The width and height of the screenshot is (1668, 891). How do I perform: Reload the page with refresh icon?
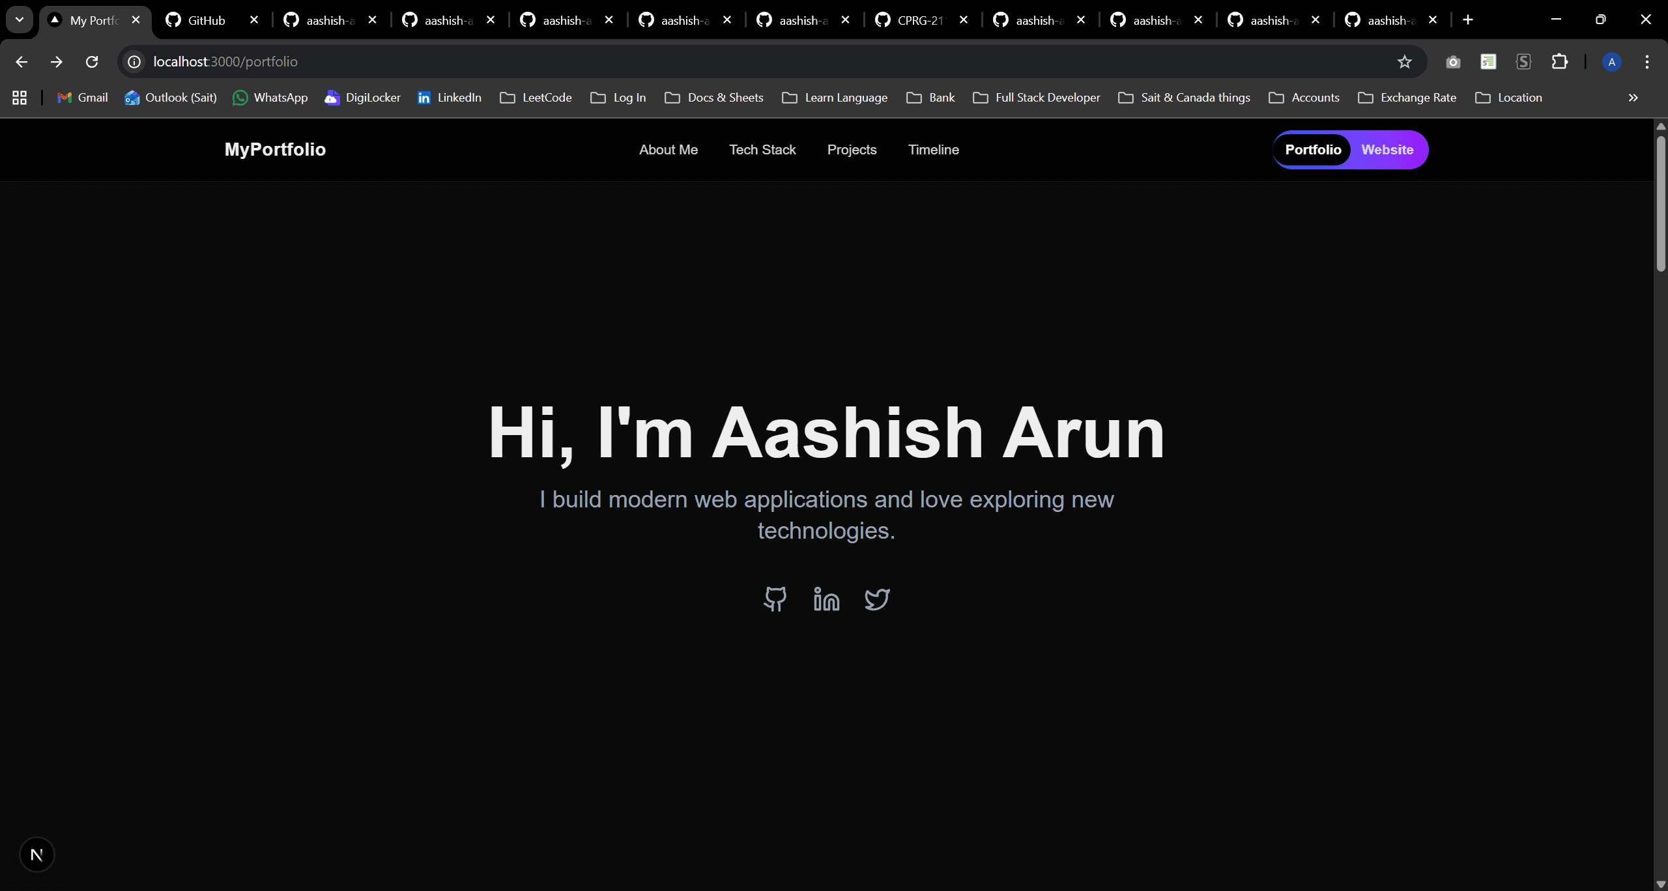pos(92,62)
